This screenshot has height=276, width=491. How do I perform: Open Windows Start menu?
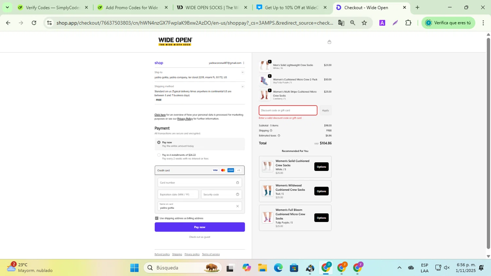coord(134,268)
